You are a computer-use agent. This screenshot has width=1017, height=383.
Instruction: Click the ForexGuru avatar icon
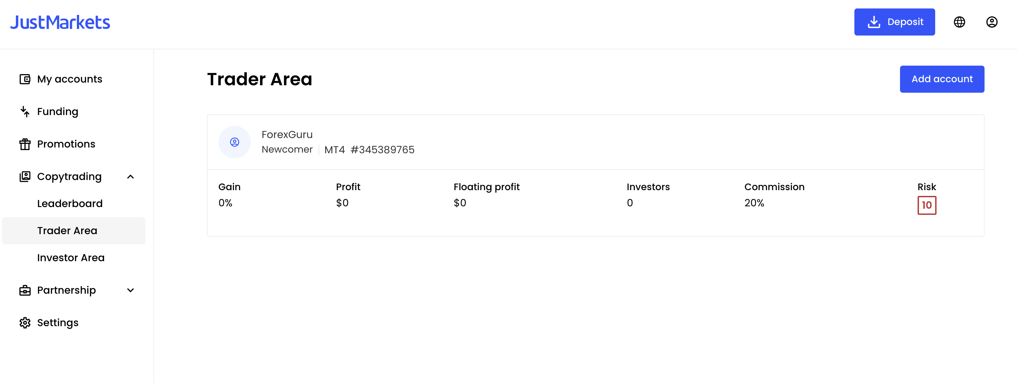tap(235, 142)
